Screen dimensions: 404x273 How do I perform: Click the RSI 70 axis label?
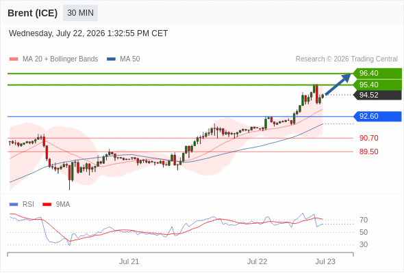point(364,220)
